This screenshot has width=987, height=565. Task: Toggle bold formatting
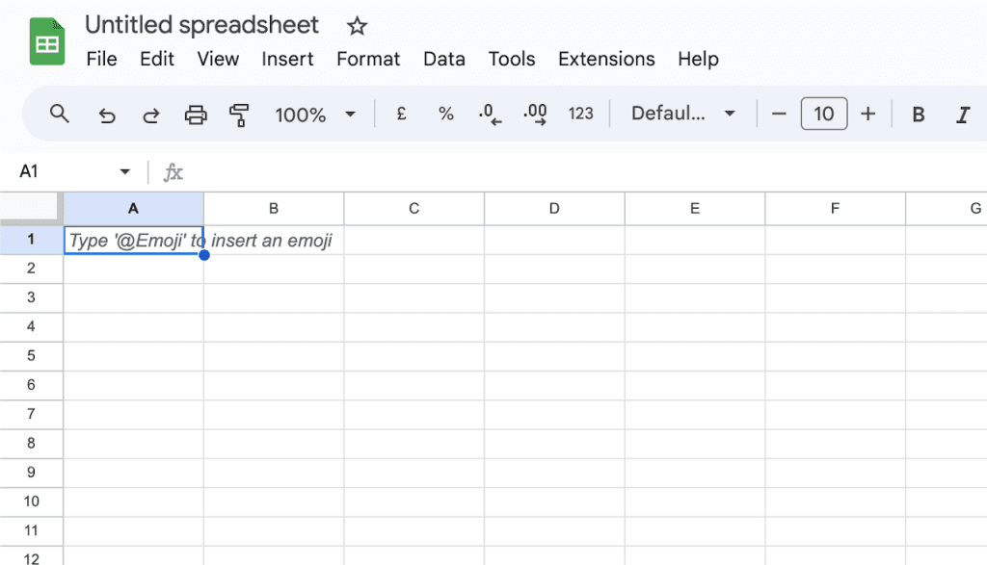pos(919,115)
